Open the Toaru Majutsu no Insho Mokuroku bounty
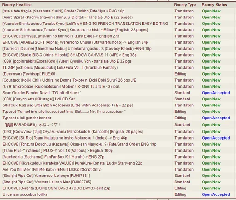The height and width of the screenshot is (200, 236). [65, 138]
